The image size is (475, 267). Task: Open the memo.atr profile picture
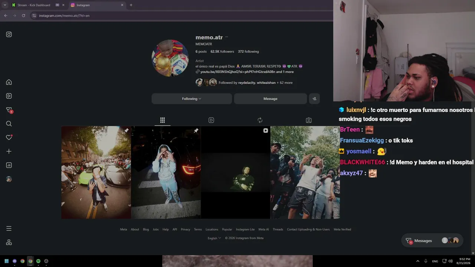click(170, 58)
